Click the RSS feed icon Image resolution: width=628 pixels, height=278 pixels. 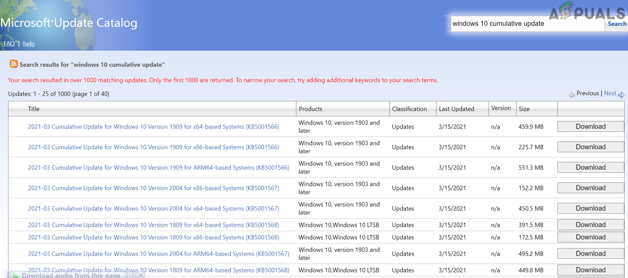click(x=14, y=64)
